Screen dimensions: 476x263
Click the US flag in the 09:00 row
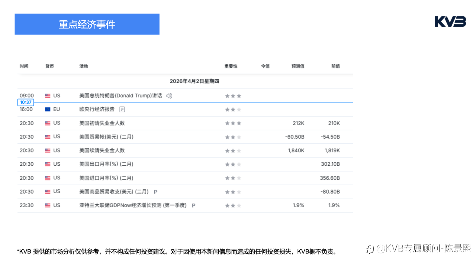(x=48, y=96)
